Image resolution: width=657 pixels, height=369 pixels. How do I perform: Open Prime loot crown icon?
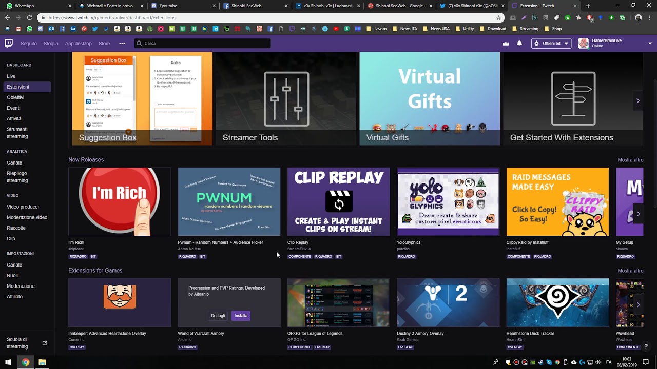(506, 44)
